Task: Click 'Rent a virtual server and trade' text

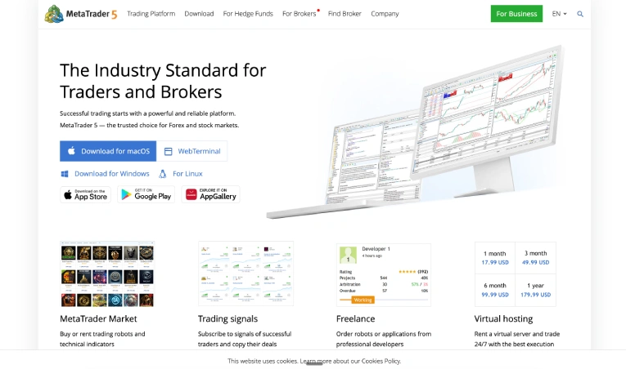Action: point(517,334)
